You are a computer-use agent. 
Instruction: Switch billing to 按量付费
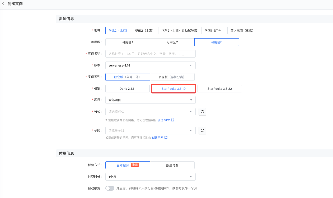click(172, 165)
